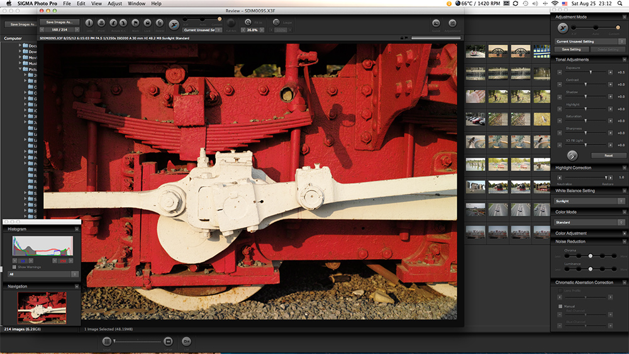Screen dimensions: 629x354
Task: Click the auto-adjust icon beside Reset button
Action: pos(572,155)
